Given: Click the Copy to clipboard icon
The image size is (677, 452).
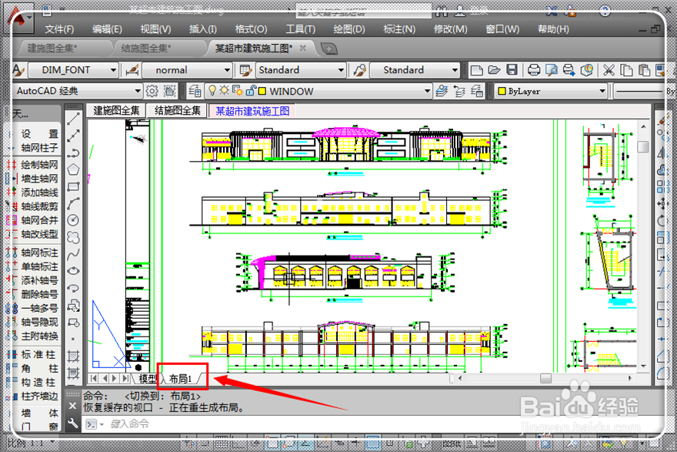Looking at the screenshot, I should click(x=626, y=70).
